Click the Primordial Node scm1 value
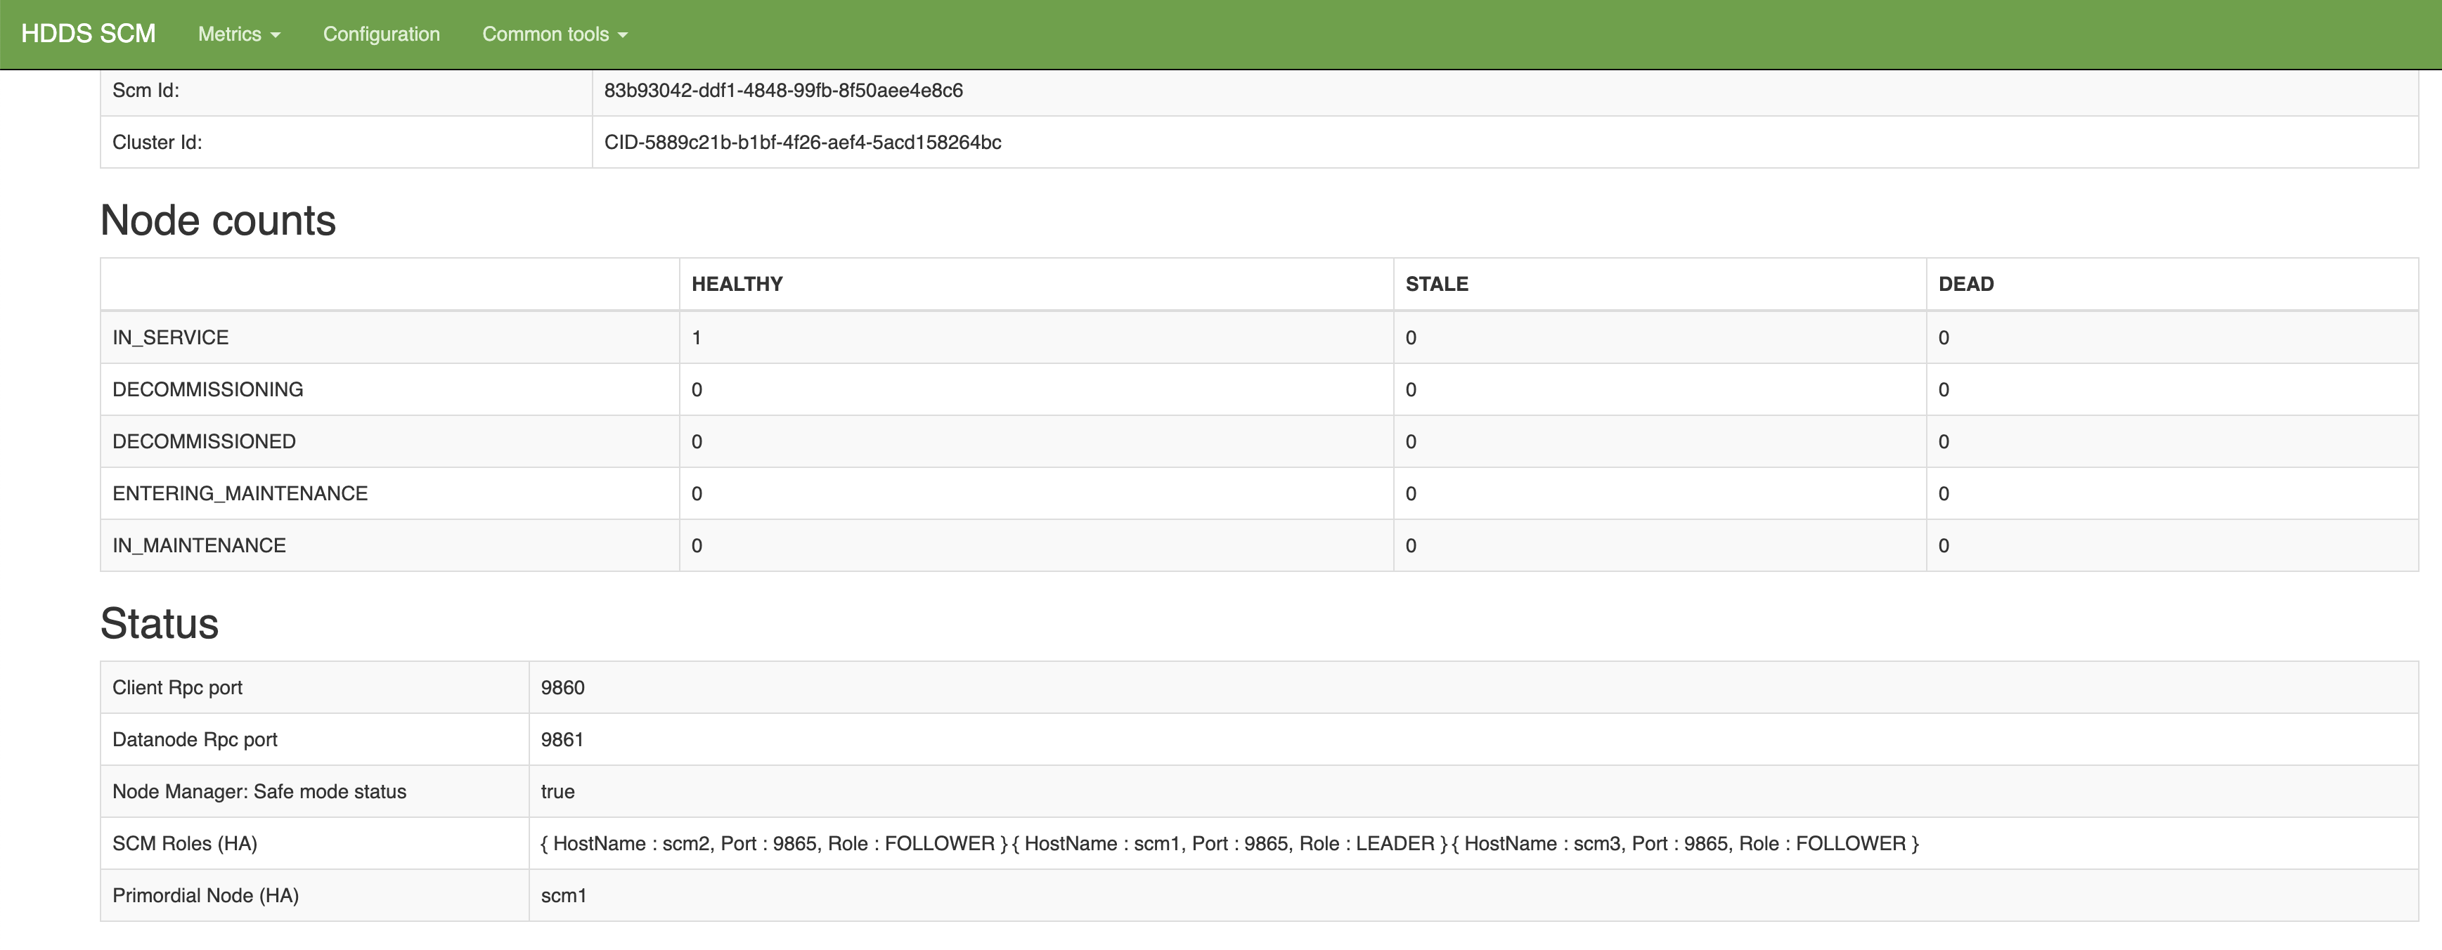 point(563,896)
